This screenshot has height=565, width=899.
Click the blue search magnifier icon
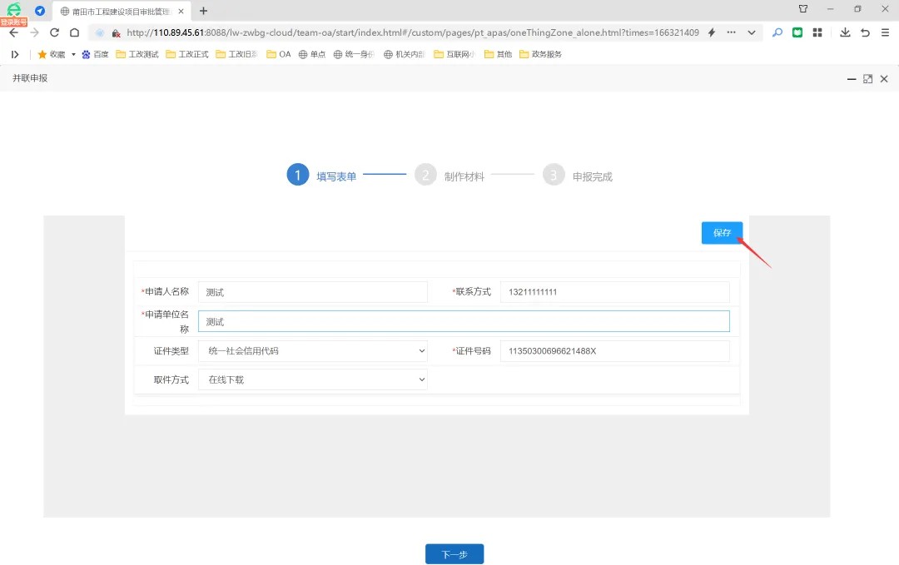(x=777, y=32)
